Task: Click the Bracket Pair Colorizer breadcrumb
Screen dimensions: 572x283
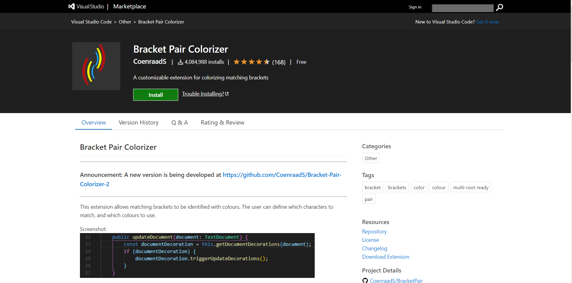Action: tap(161, 22)
